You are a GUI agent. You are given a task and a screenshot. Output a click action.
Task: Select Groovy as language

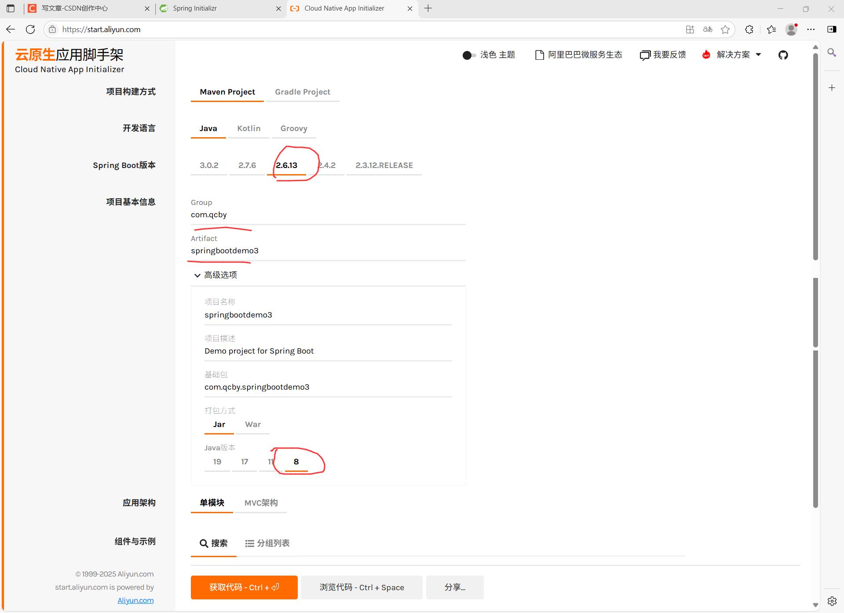click(x=294, y=128)
